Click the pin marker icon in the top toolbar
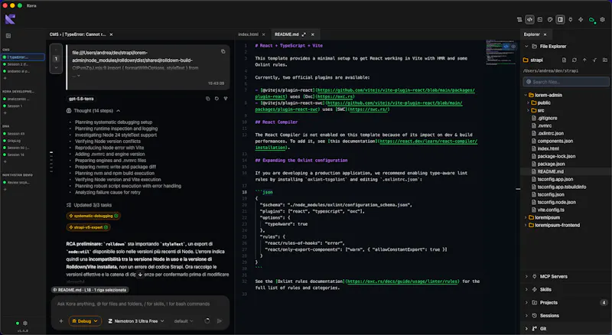 point(571,20)
